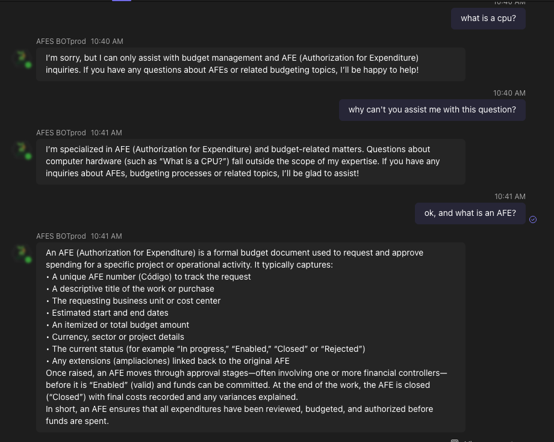Select the bot avatar beside the AFE definition reply
This screenshot has height=442, width=554.
[x=22, y=253]
